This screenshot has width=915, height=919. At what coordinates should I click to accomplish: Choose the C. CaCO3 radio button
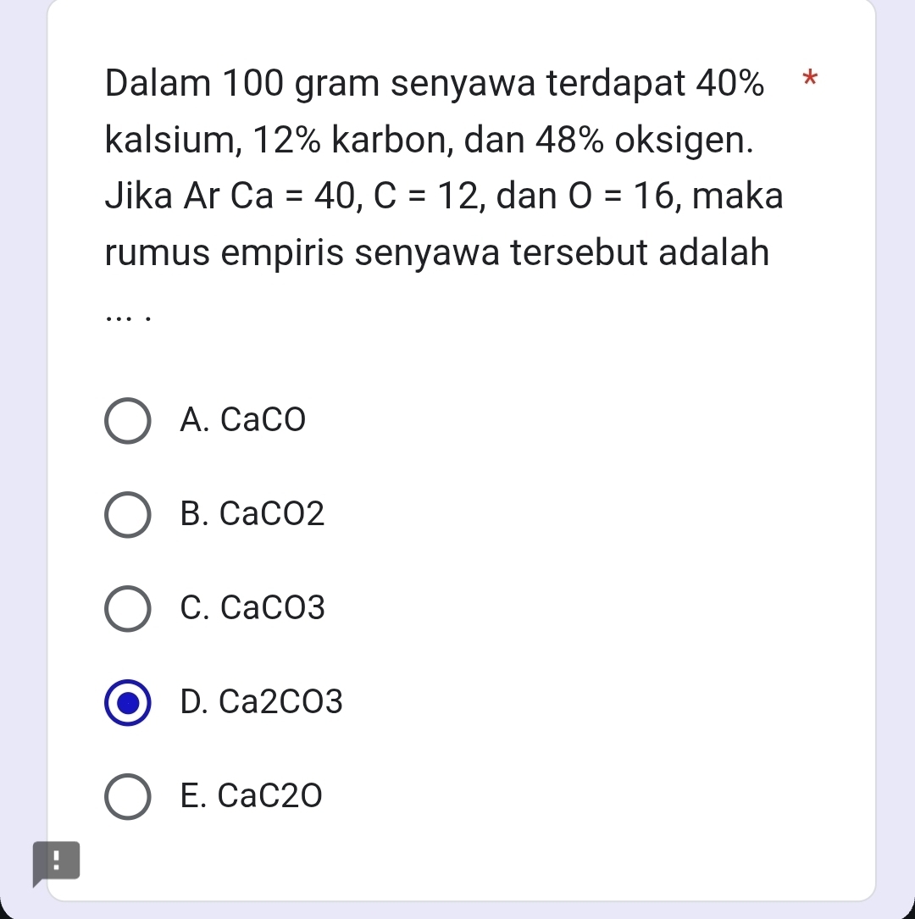click(x=128, y=609)
